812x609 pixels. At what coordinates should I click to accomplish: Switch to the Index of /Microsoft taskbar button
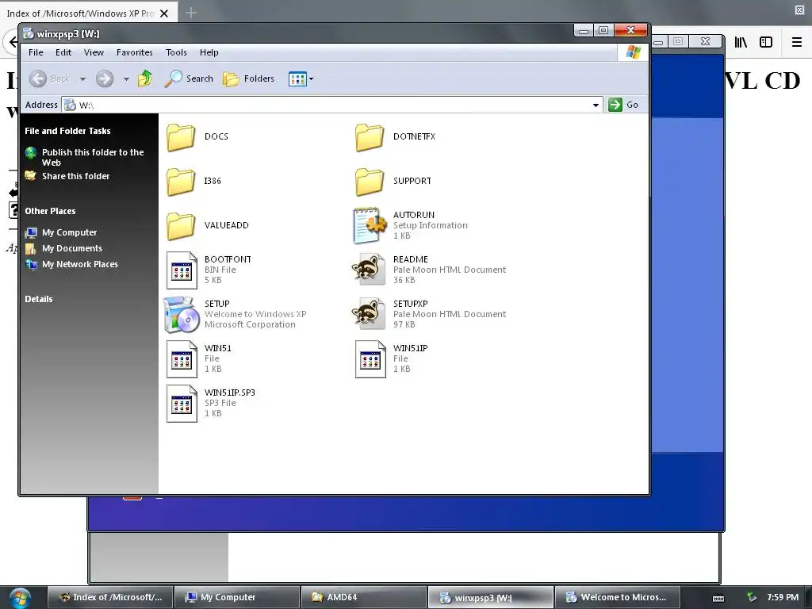(x=109, y=597)
